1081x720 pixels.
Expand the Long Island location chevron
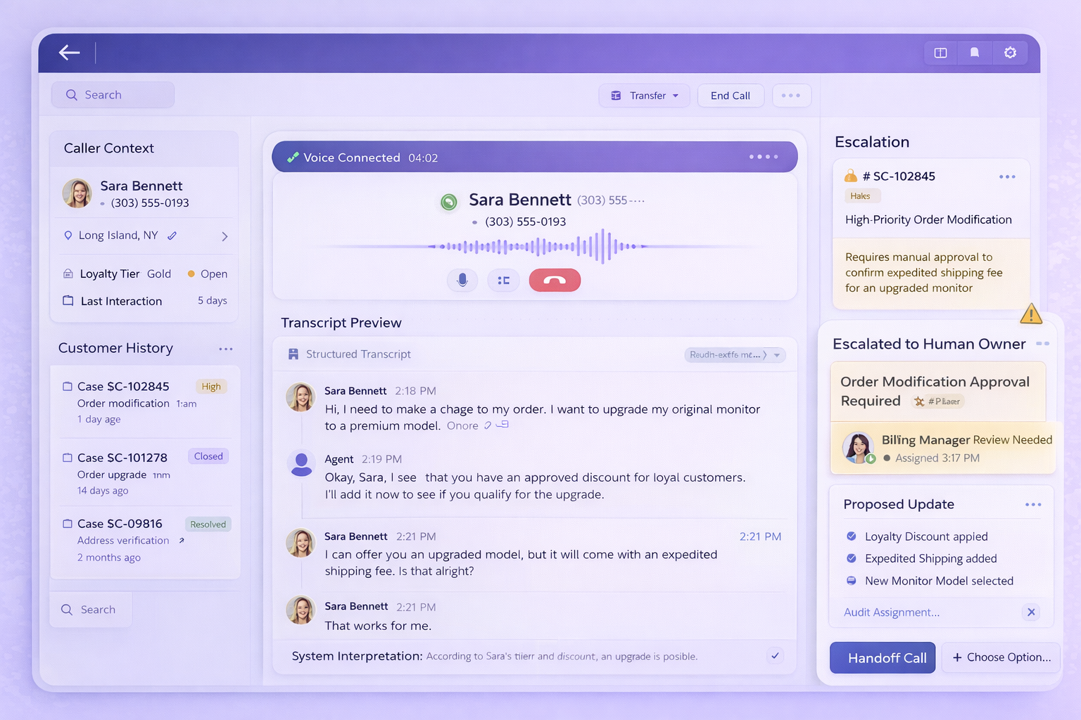pos(225,236)
